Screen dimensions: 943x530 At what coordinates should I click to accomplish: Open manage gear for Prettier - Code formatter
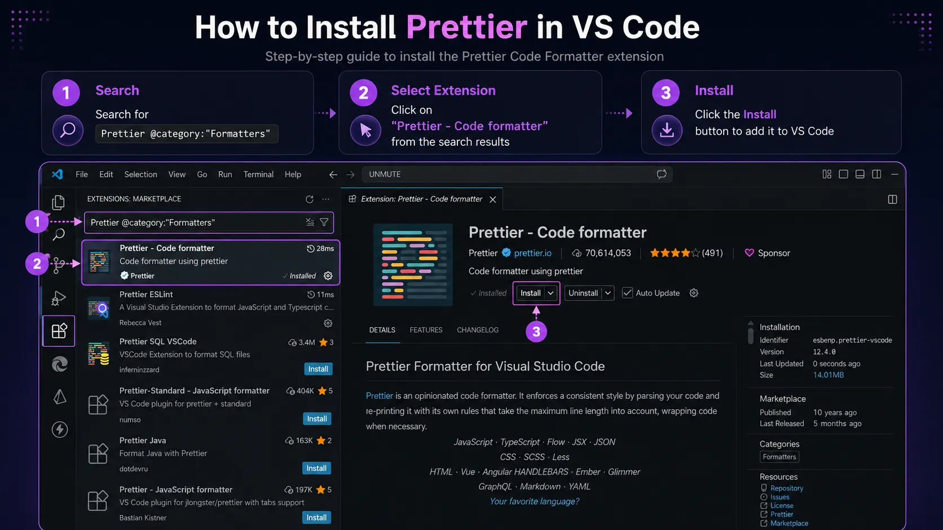[x=328, y=276]
